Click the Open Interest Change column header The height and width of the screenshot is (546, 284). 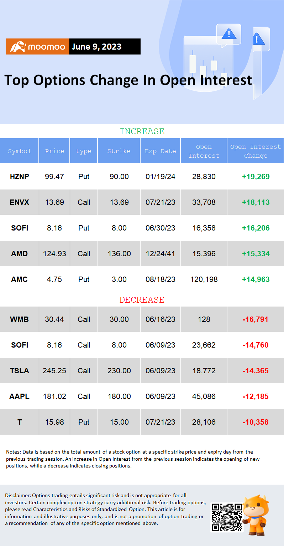click(x=256, y=151)
